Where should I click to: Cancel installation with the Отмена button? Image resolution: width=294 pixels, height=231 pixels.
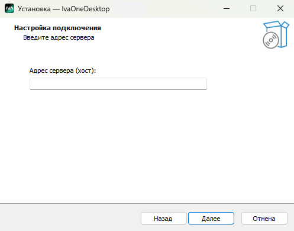click(x=264, y=219)
